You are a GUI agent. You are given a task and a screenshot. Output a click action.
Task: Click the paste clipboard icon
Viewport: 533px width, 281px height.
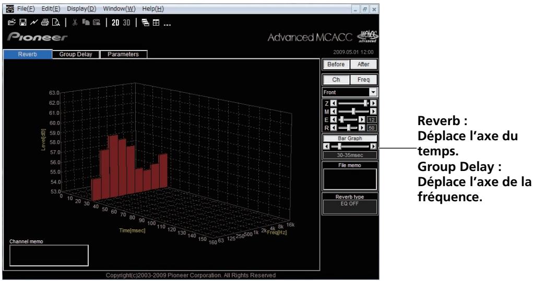97,22
